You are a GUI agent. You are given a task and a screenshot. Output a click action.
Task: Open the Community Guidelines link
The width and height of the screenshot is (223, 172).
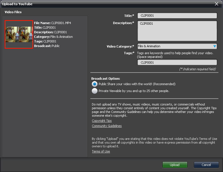(107, 126)
